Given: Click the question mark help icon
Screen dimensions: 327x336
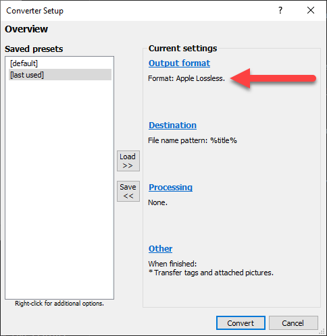Looking at the screenshot, I should click(280, 10).
